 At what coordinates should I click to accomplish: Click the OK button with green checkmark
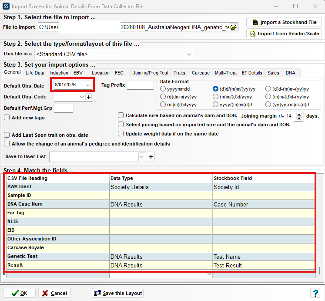19,293
